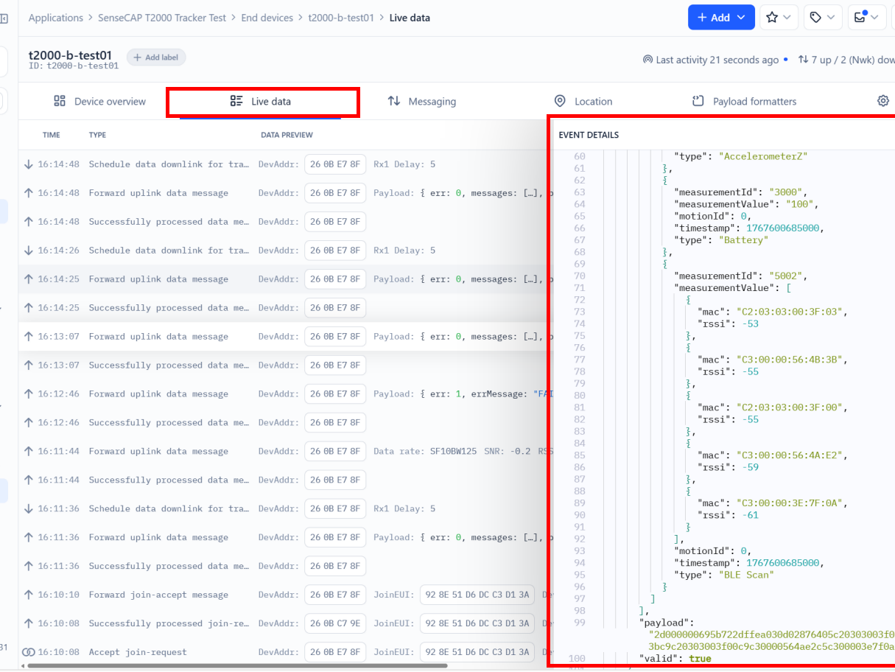Click 16:11:36 Forward uplink data message row

tap(284, 538)
